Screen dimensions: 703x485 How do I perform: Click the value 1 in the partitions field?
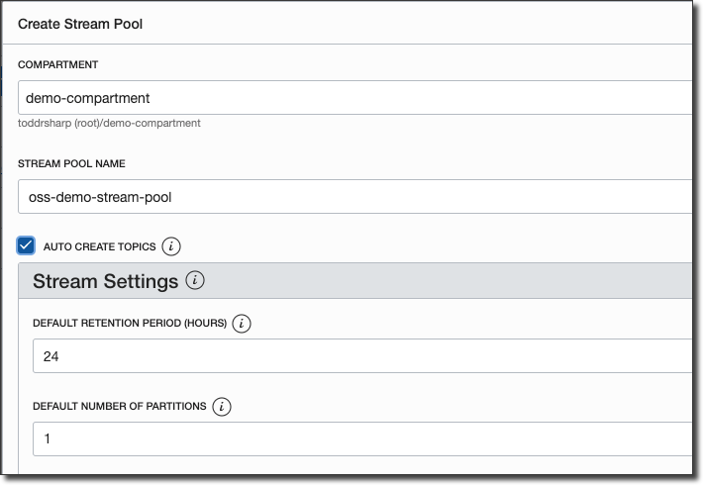coord(47,438)
